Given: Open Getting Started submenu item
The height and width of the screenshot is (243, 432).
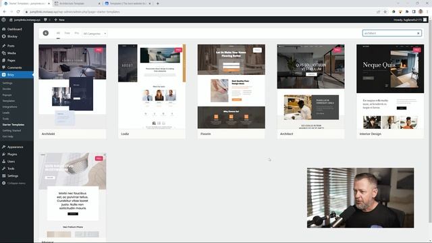Looking at the screenshot, I should (x=11, y=130).
